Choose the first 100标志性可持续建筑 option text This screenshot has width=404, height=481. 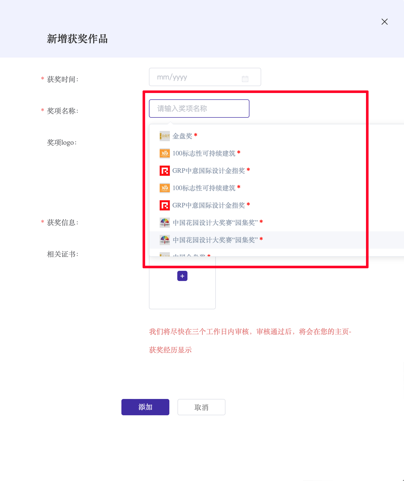pyautogui.click(x=204, y=153)
